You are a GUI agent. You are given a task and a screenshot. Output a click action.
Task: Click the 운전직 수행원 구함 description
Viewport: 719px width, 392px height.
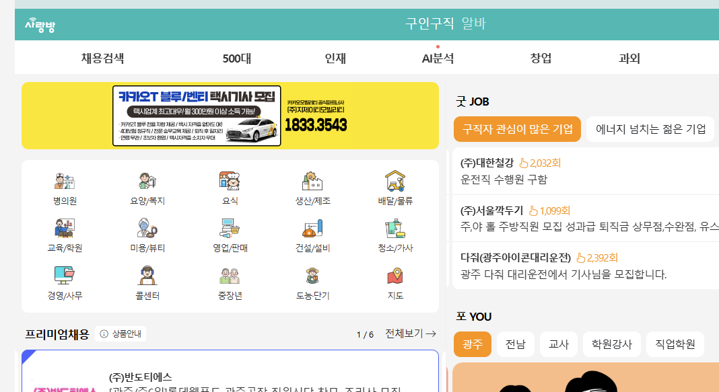tap(504, 180)
